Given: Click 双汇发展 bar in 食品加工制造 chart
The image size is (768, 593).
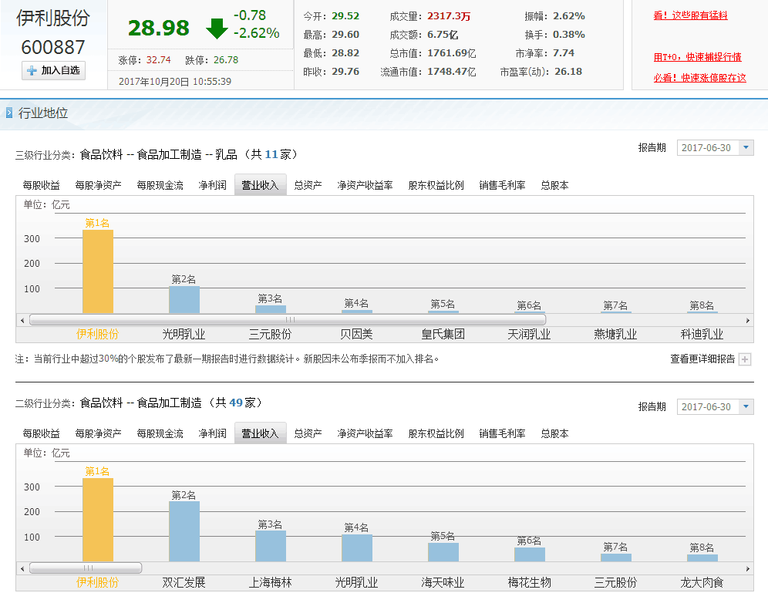Looking at the screenshot, I should pyautogui.click(x=184, y=531).
